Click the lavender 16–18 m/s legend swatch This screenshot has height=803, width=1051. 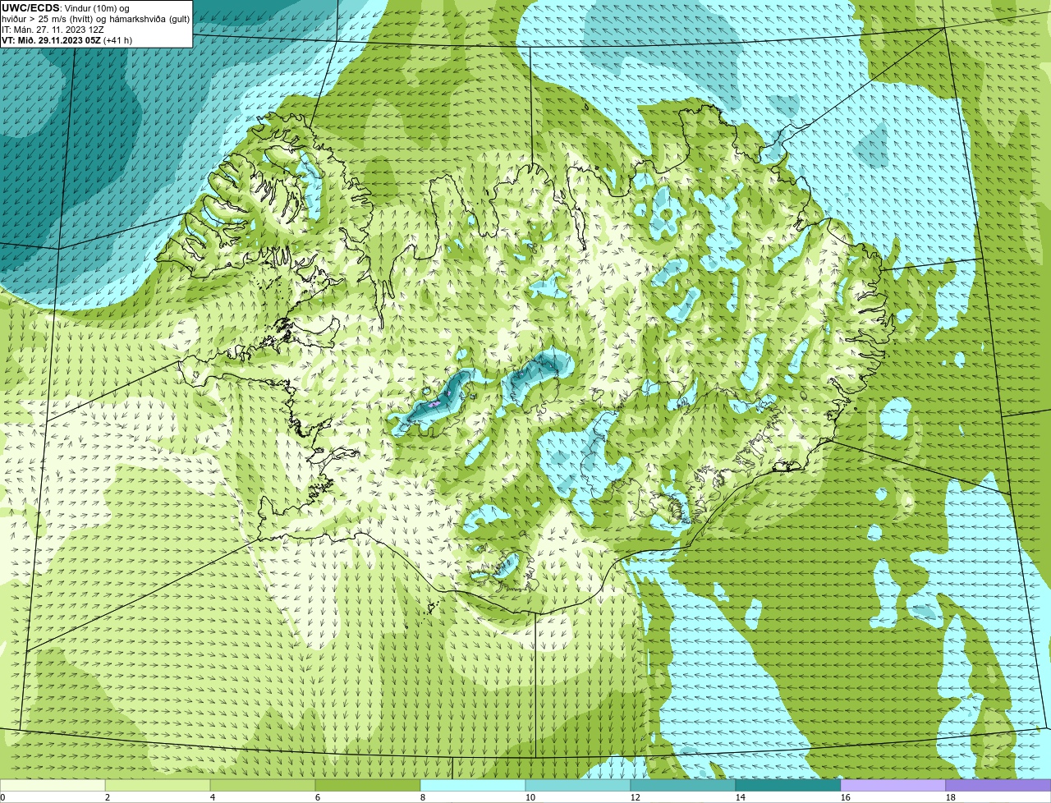(x=893, y=785)
